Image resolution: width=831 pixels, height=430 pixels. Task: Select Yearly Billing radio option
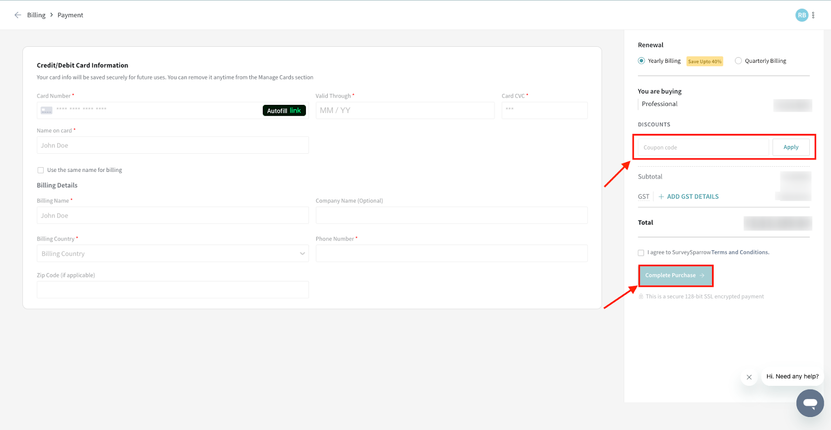pos(641,61)
